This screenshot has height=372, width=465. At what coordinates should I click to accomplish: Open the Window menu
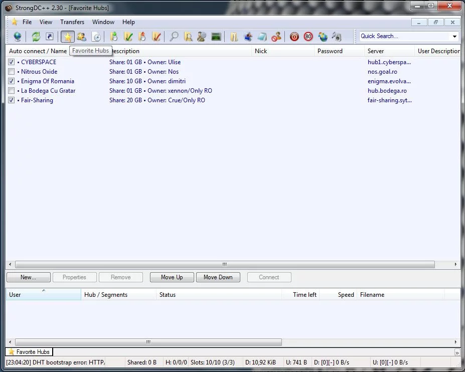coord(103,22)
